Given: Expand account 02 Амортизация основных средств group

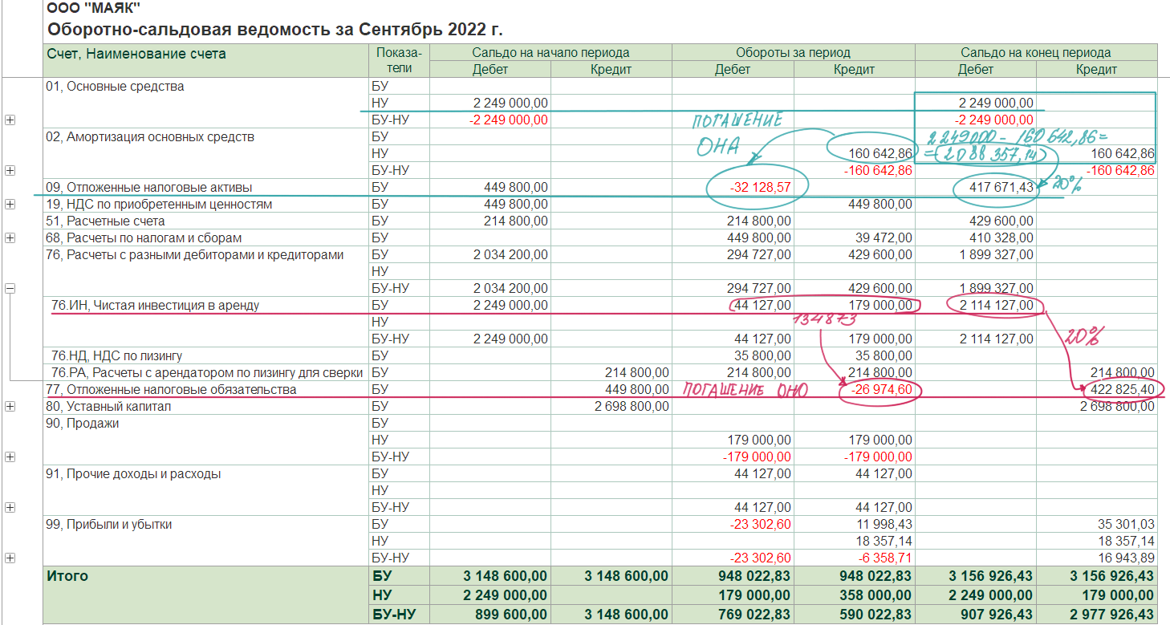Looking at the screenshot, I should (x=10, y=170).
